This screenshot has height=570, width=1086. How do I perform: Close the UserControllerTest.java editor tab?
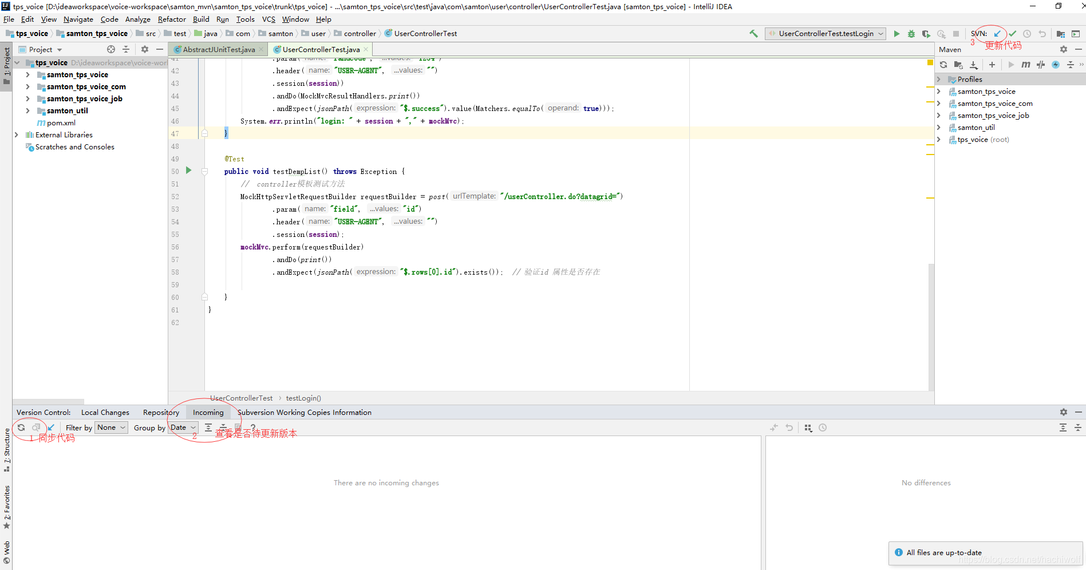[366, 50]
